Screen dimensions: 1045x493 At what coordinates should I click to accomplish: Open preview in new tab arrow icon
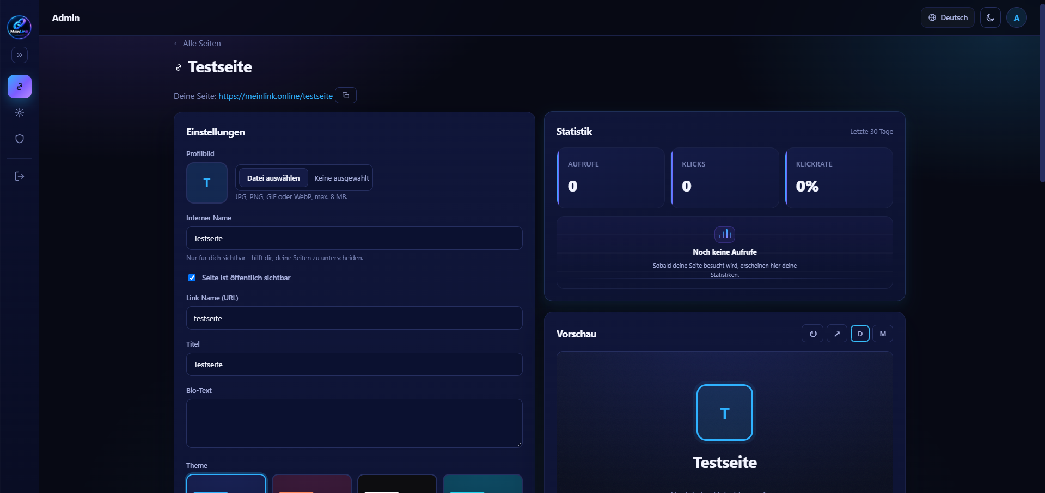pos(837,334)
